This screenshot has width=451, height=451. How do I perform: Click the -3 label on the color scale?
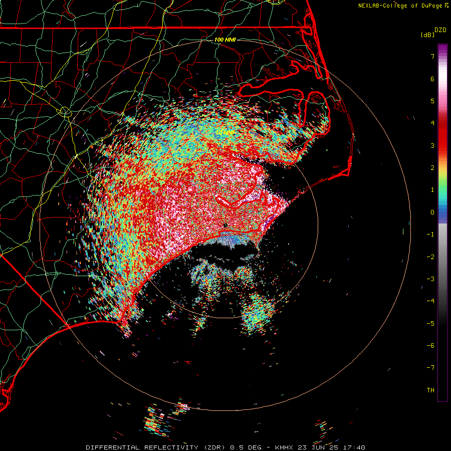coord(430,279)
